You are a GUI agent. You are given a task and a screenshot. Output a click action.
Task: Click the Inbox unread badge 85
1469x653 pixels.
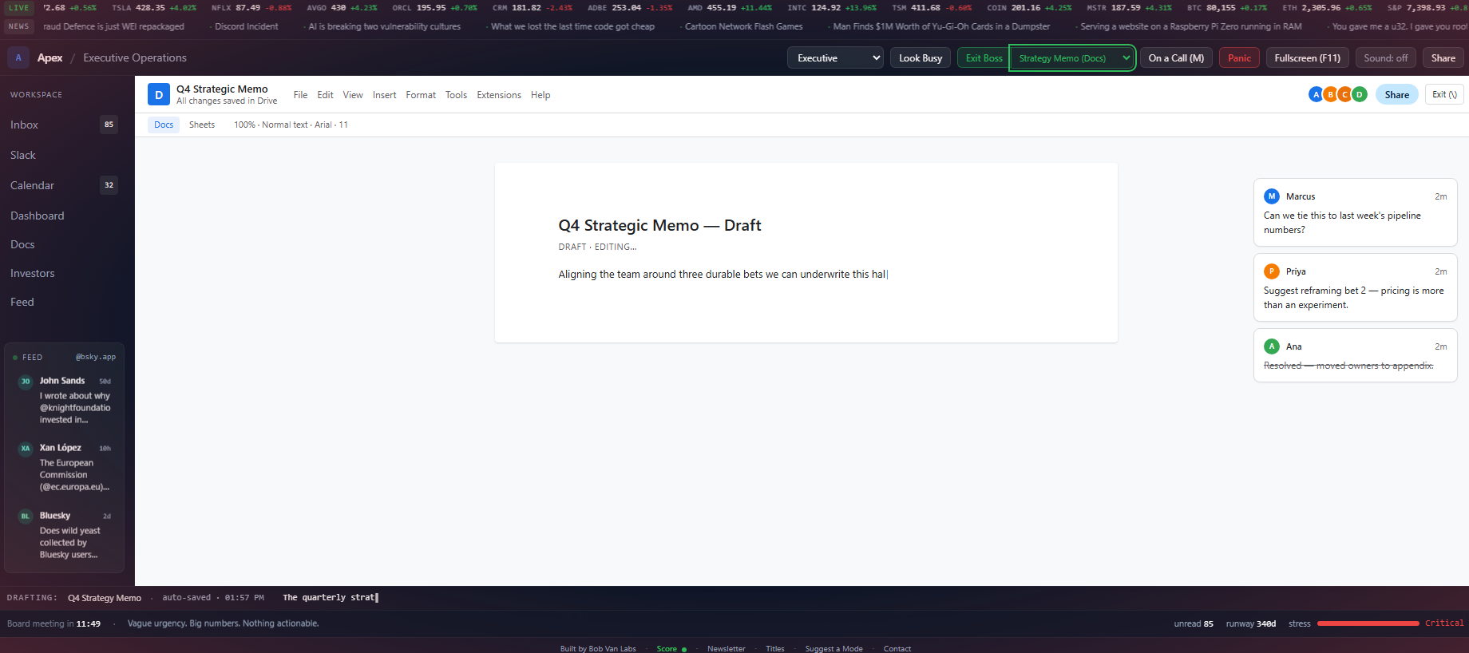[109, 125]
